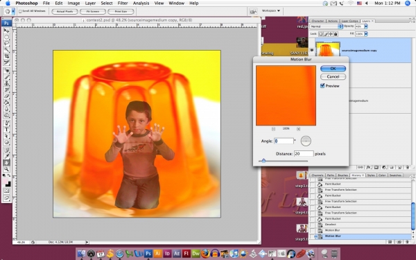Image resolution: width=416 pixels, height=260 pixels.
Task: Select the Paint Bucket tool in toolbox
Action: point(6,103)
